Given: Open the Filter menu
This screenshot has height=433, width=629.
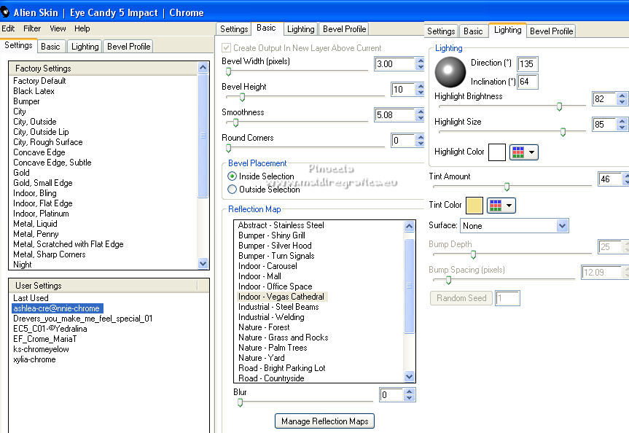Looking at the screenshot, I should pos(32,28).
